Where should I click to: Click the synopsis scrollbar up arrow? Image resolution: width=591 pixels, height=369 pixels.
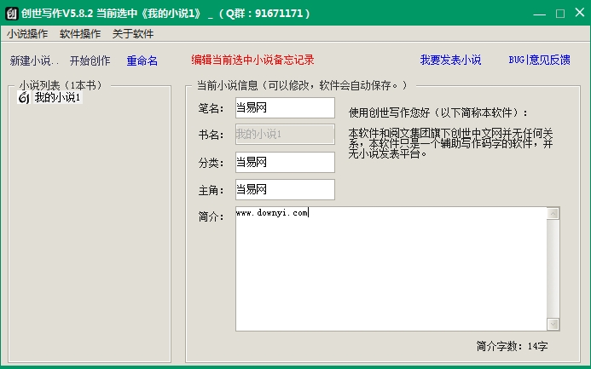tap(553, 213)
